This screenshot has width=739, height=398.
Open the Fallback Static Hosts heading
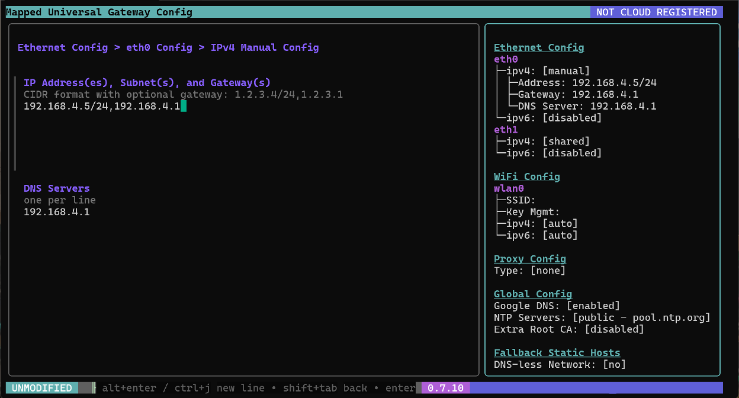557,353
